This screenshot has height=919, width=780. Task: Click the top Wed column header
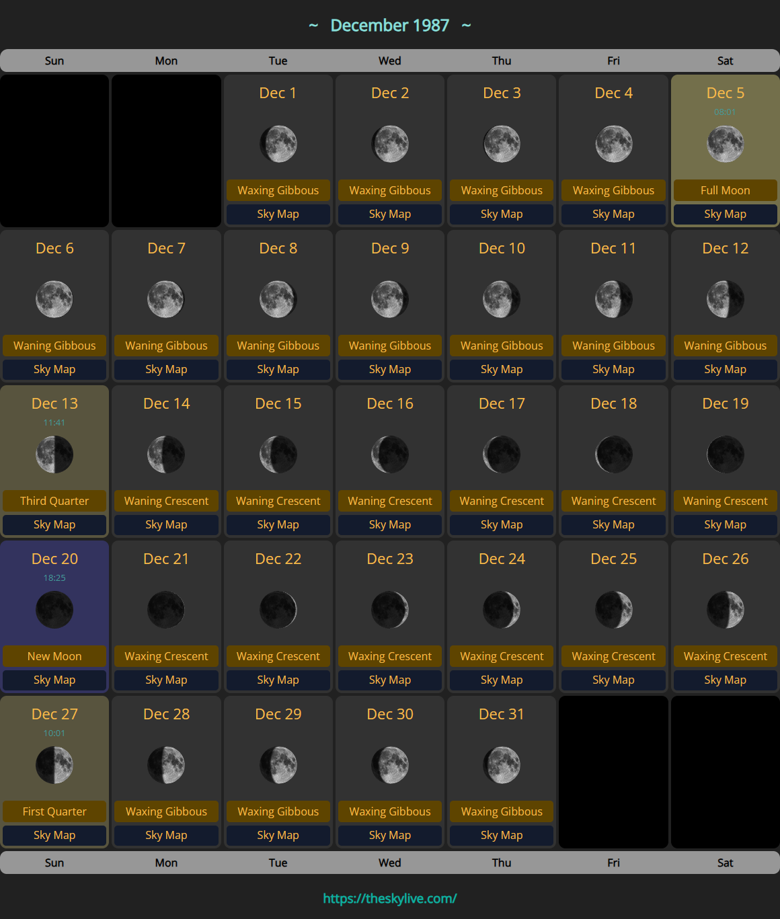[x=390, y=61]
